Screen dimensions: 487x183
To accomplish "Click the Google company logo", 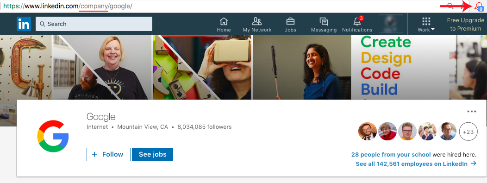I will pyautogui.click(x=53, y=136).
